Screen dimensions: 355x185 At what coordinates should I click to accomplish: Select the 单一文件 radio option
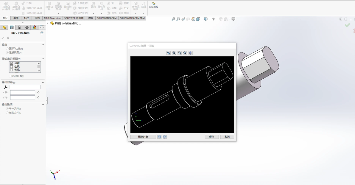tap(7, 109)
